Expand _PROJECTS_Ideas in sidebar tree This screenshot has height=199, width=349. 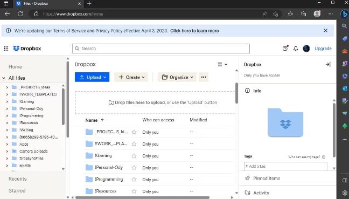(x=7, y=87)
